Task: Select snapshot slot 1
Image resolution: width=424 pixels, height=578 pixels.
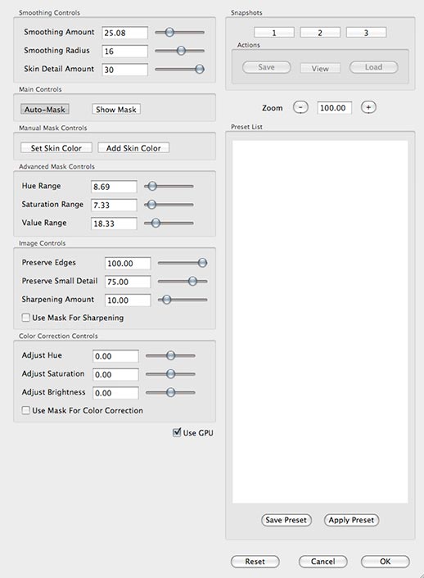Action: pos(274,33)
